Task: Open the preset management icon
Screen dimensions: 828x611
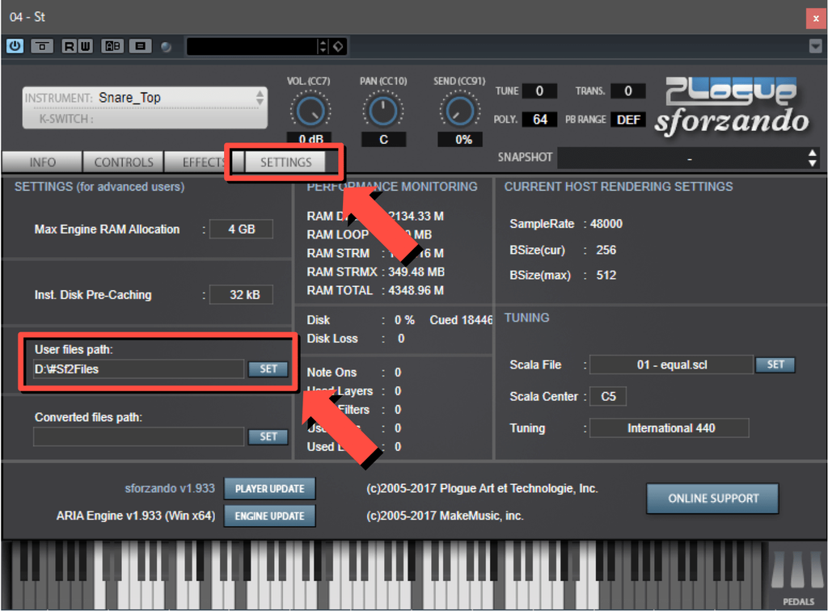Action: point(140,46)
